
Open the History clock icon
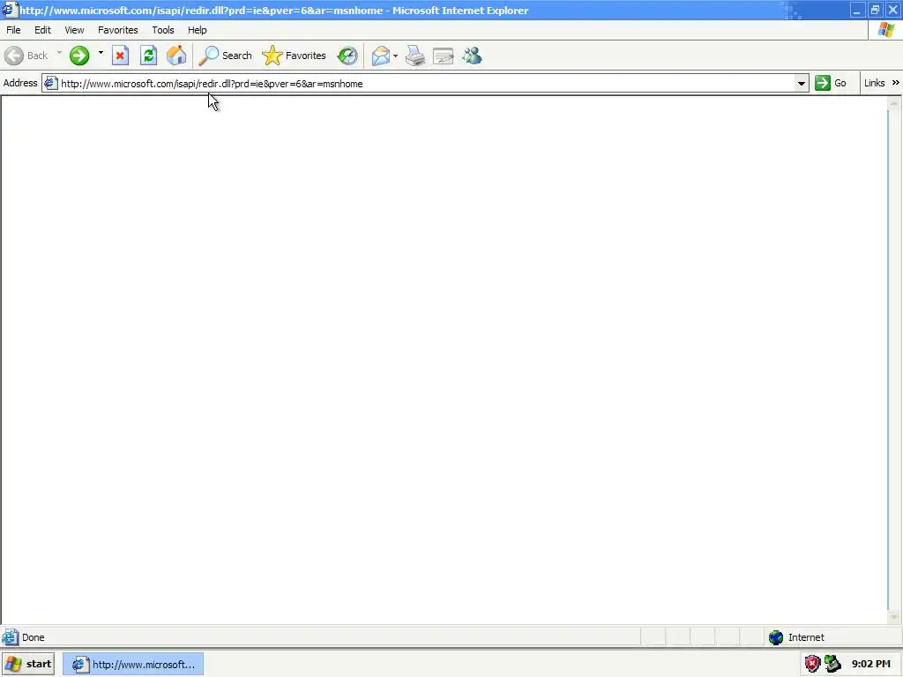tap(347, 56)
